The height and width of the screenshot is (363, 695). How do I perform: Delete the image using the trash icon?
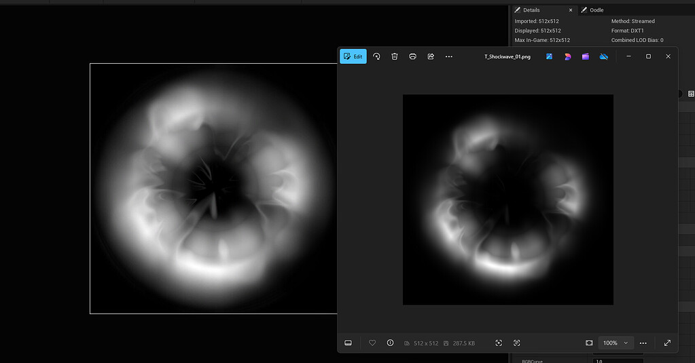point(395,56)
